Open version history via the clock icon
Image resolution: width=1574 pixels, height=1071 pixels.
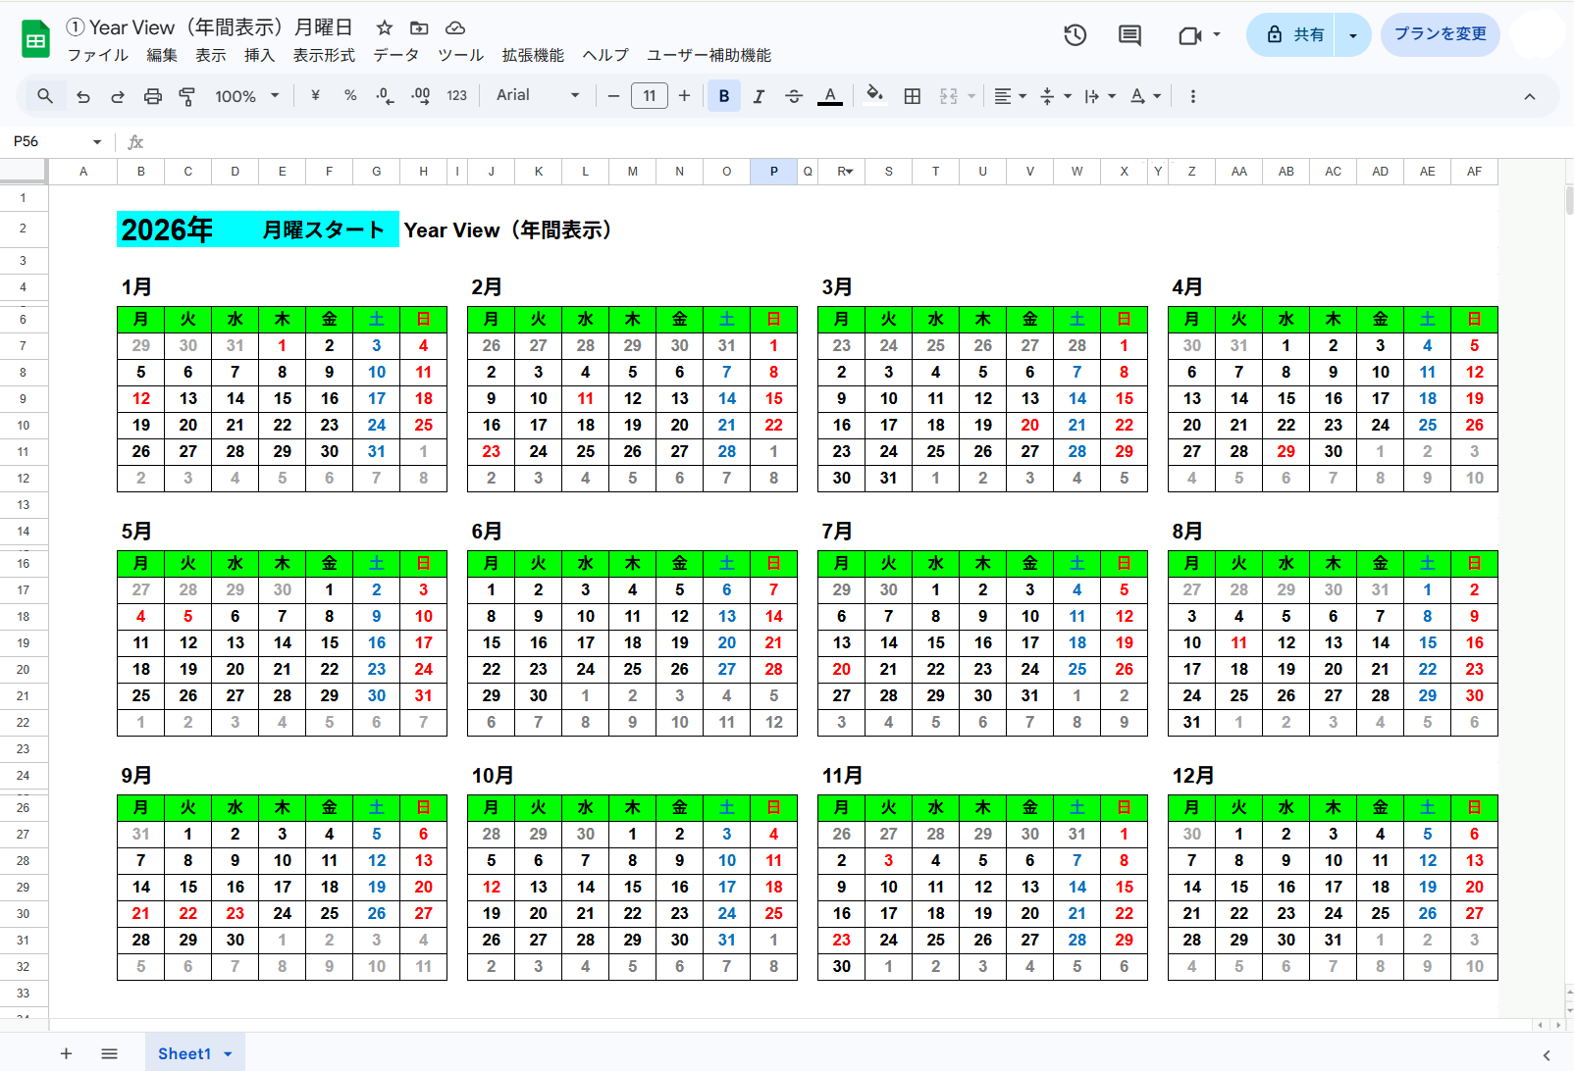coord(1075,34)
